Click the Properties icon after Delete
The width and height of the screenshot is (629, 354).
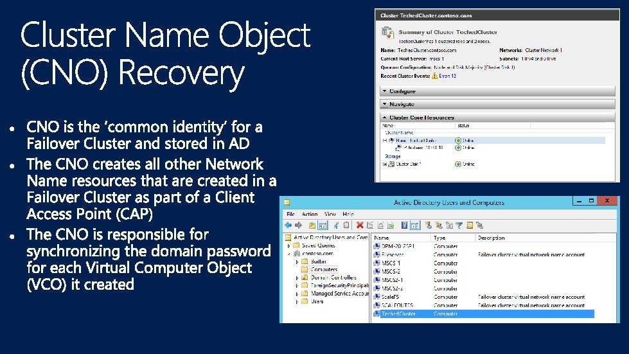(370, 226)
